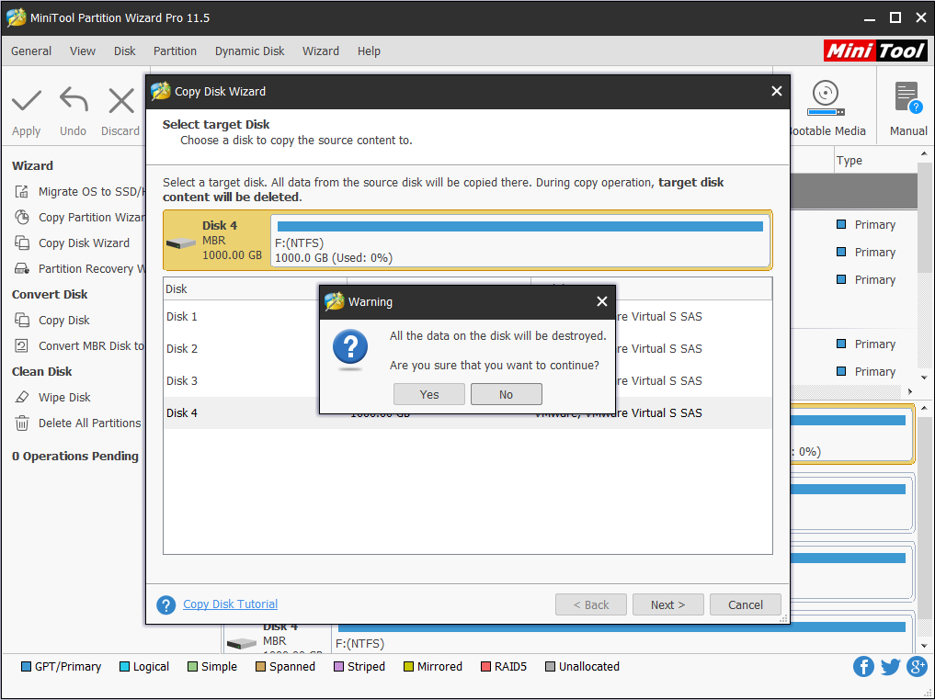This screenshot has height=700, width=935.
Task: Click the GPT/Primary legend color swatch
Action: pyautogui.click(x=26, y=667)
